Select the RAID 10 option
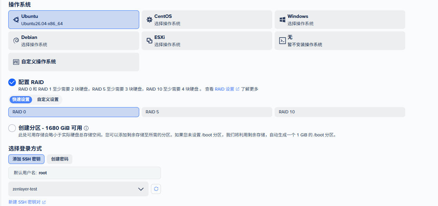The image size is (438, 206). (340, 112)
